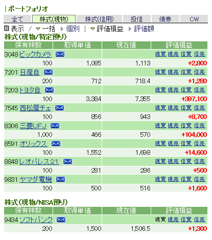Image resolution: width=212 pixels, height=240 pixels.
Task: Click the 1,000 shares held value
Action: 45,135
